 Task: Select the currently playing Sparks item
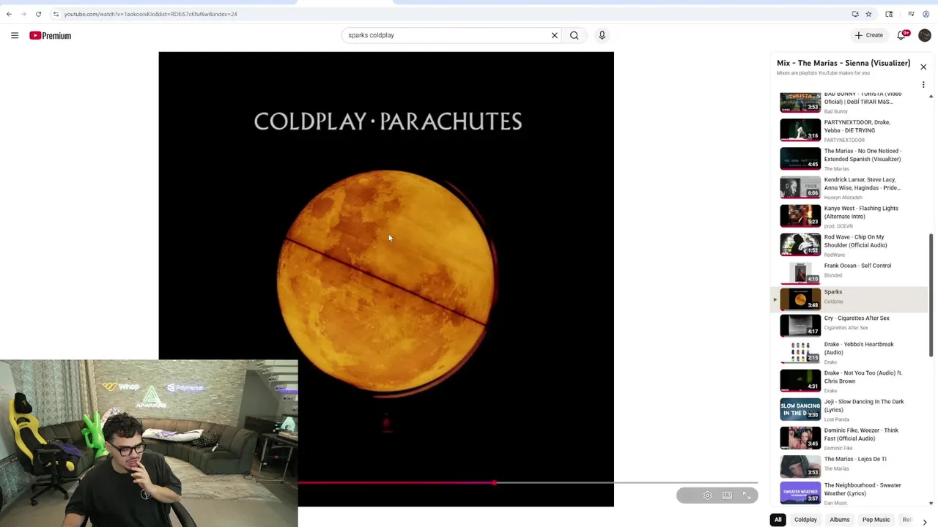[x=850, y=299]
